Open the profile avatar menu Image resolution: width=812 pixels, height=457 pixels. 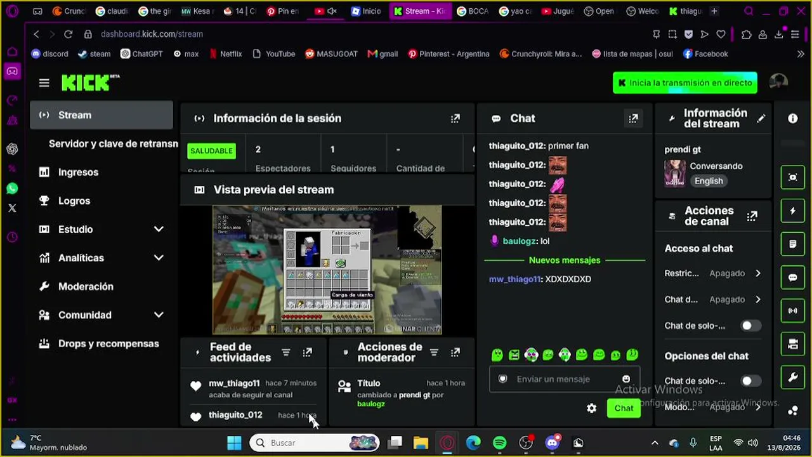coord(778,83)
